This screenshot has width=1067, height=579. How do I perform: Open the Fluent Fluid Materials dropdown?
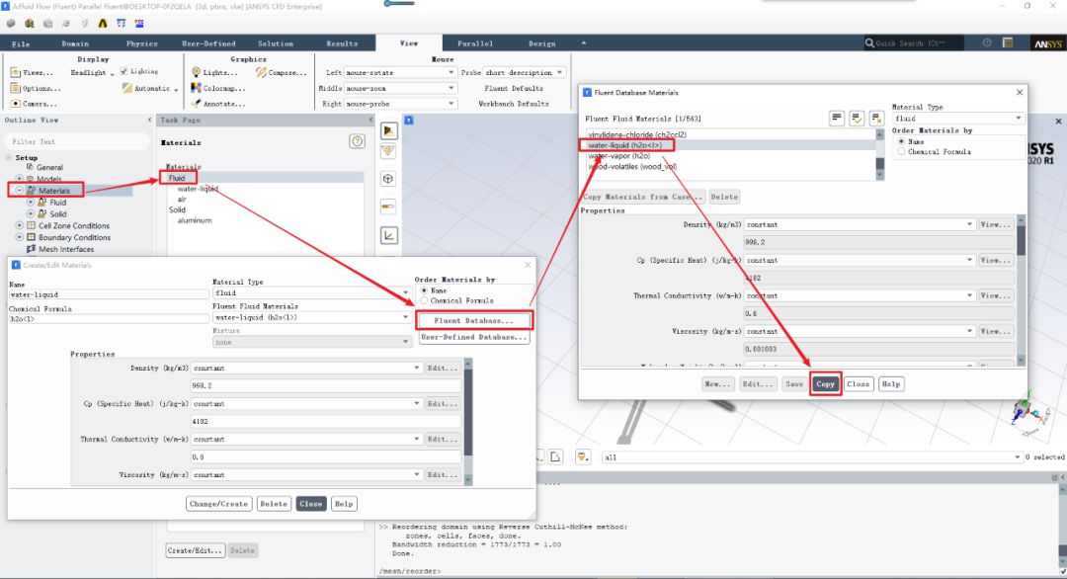[311, 317]
